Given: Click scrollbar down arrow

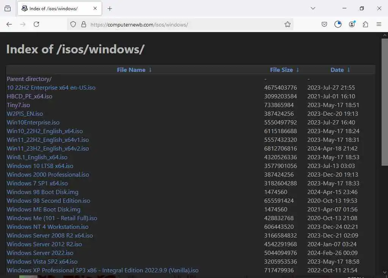Looking at the screenshot, I should pyautogui.click(x=385, y=272).
